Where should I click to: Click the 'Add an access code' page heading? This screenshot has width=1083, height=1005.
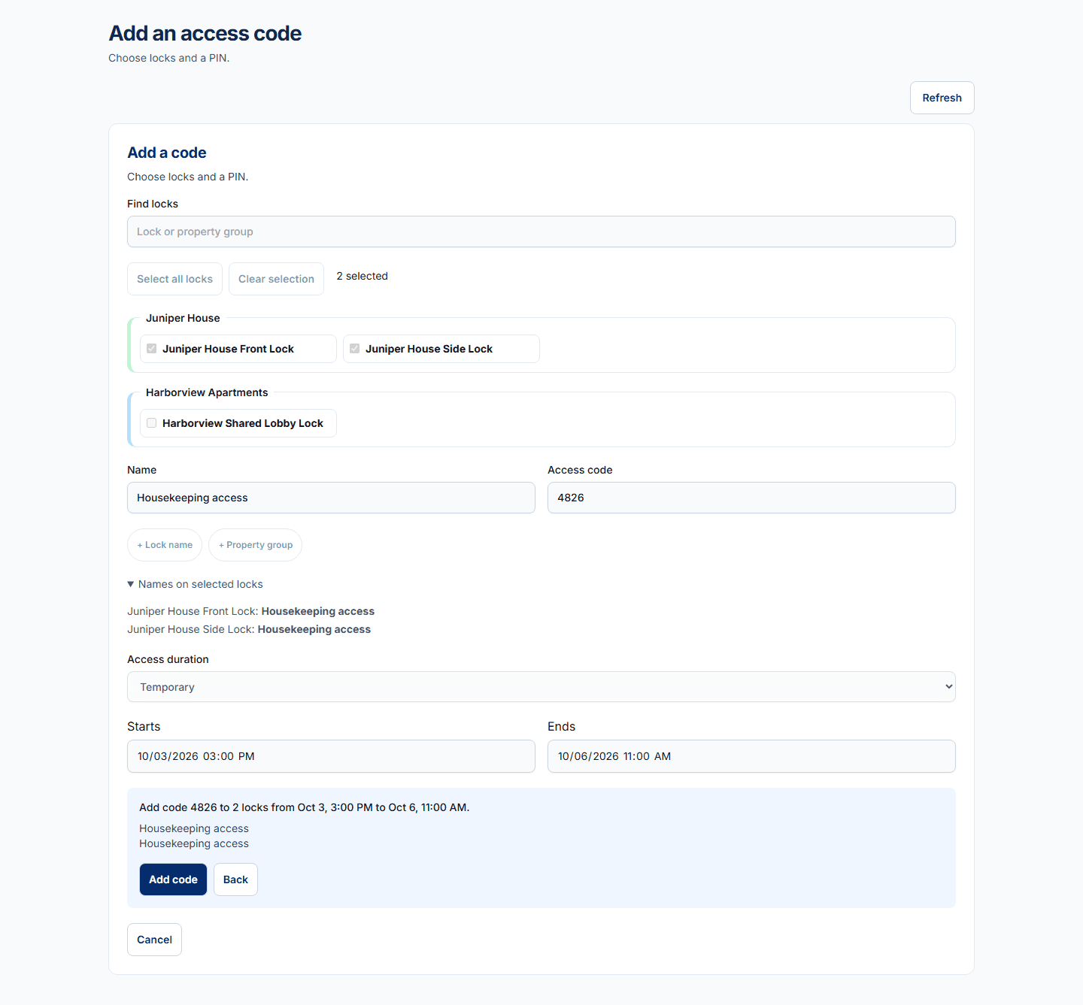coord(205,33)
